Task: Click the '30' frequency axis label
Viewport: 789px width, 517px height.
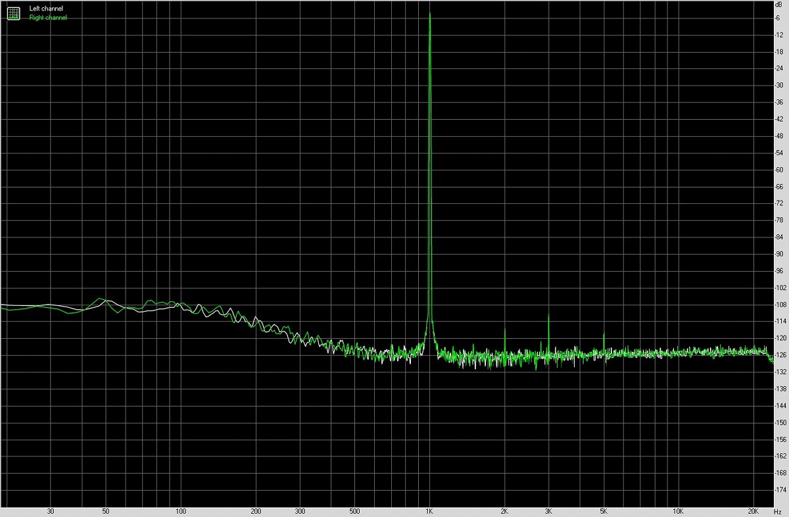Action: [x=51, y=511]
